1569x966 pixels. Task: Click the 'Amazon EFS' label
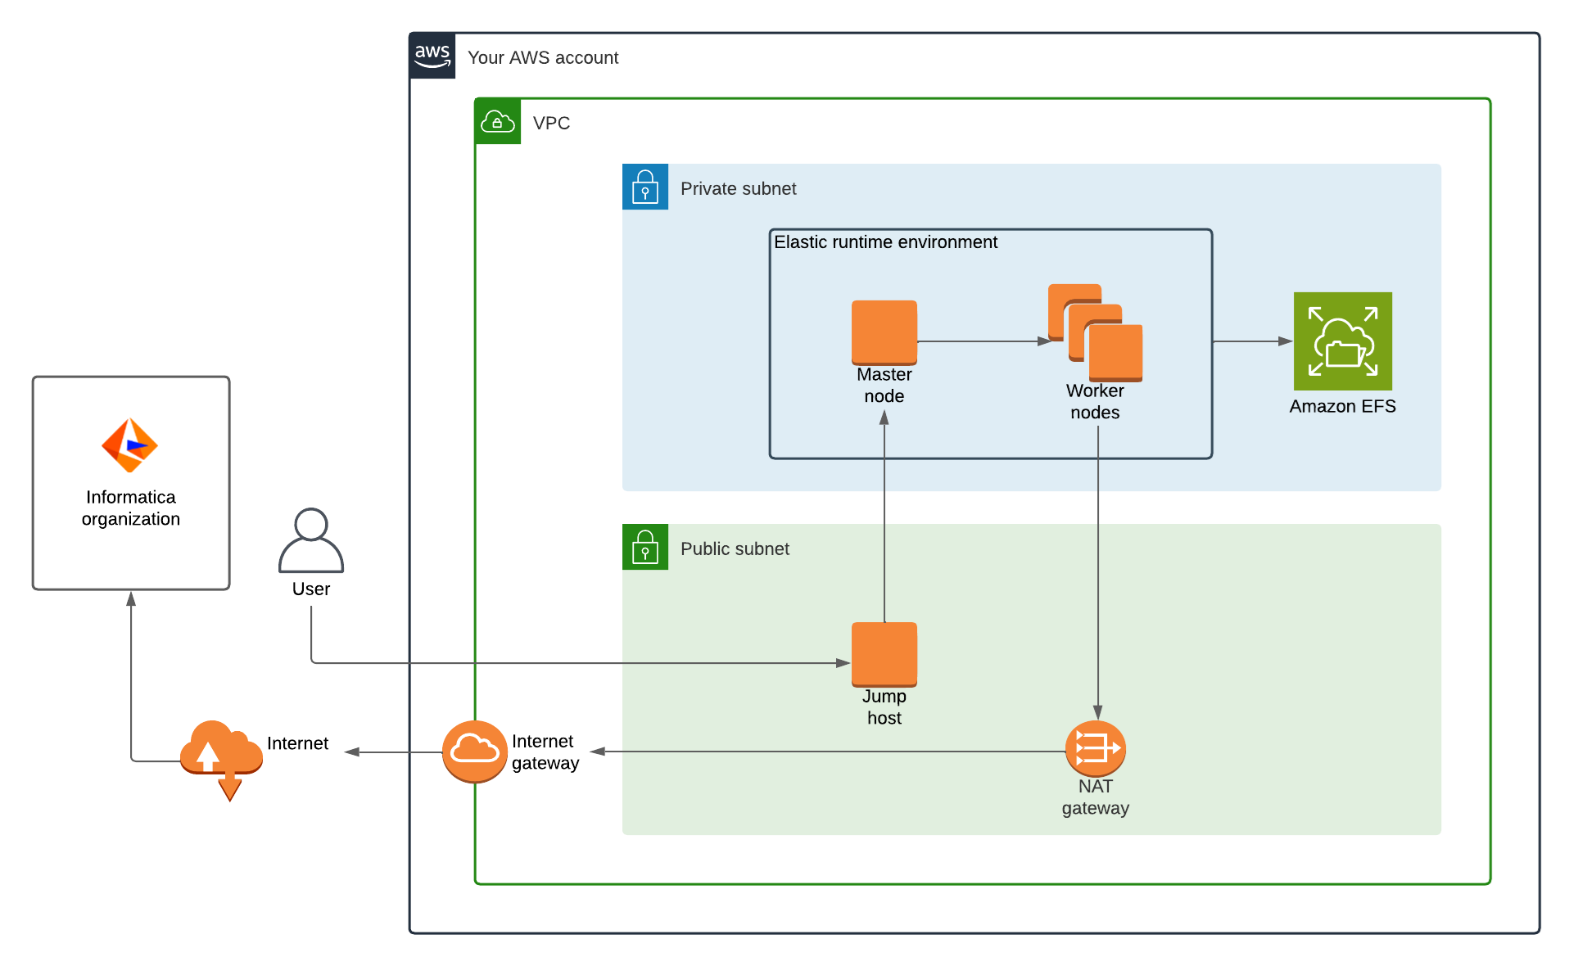click(1343, 406)
